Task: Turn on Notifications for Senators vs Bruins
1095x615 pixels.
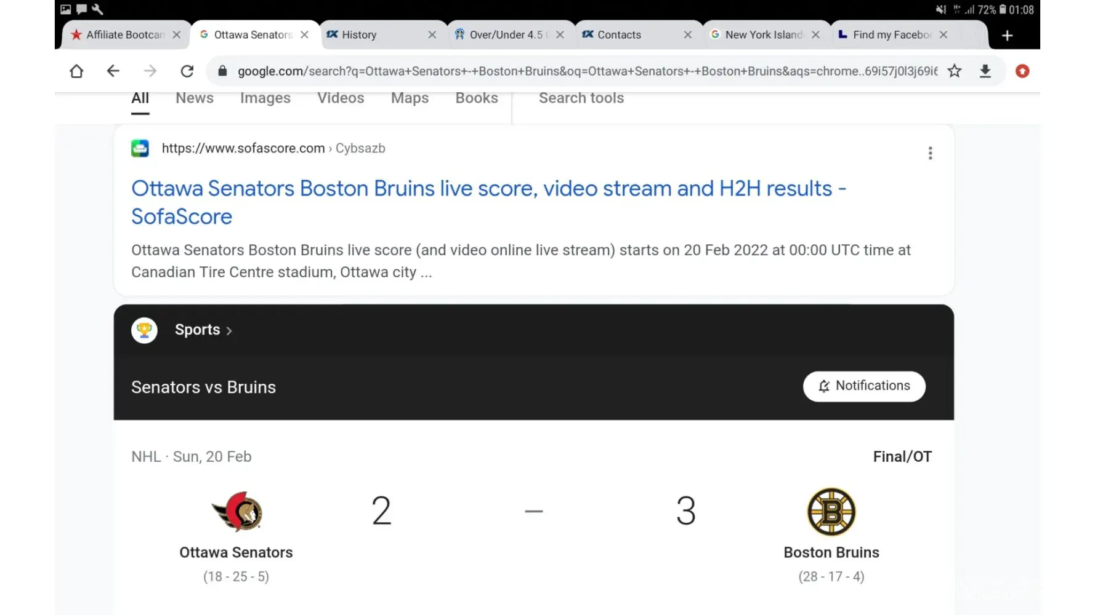Action: tap(863, 386)
